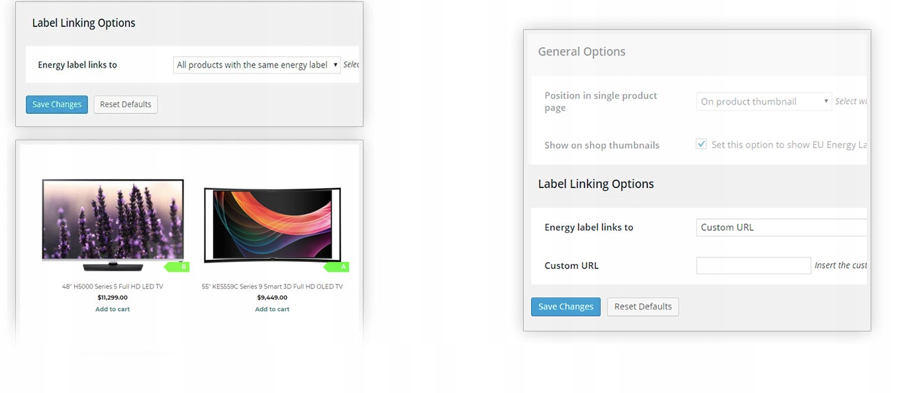Open the curved OLED TV product image
915x393 pixels.
271,225
